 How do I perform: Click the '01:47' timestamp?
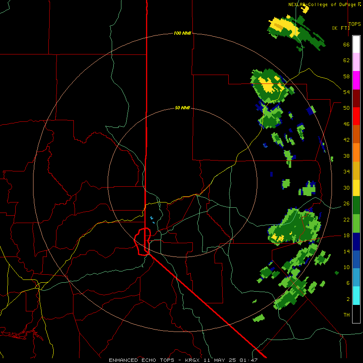click(x=248, y=360)
